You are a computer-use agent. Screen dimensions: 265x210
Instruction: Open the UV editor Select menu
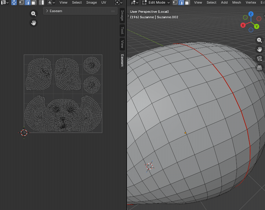[77, 2]
